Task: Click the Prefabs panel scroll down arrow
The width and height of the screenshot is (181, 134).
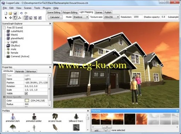Action: tap(88, 130)
